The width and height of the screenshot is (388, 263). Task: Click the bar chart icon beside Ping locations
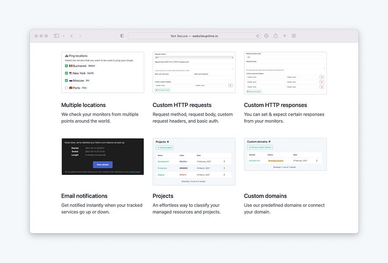point(66,56)
